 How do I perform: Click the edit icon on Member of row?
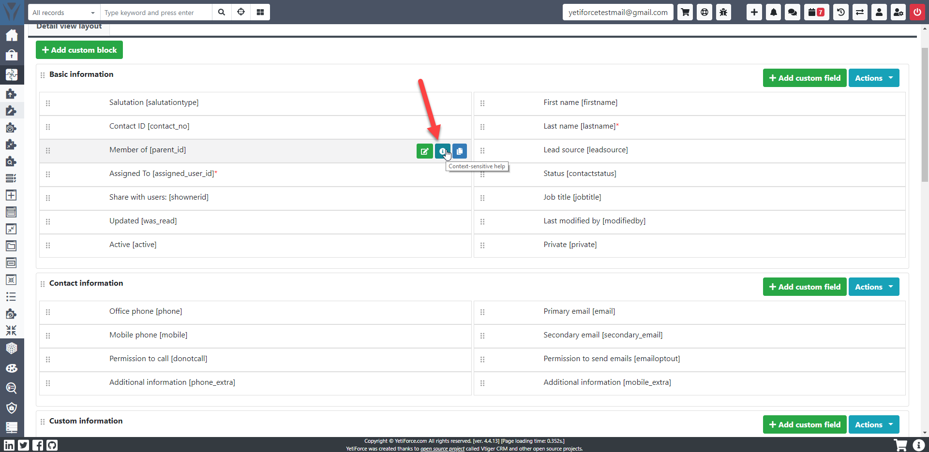coord(424,151)
